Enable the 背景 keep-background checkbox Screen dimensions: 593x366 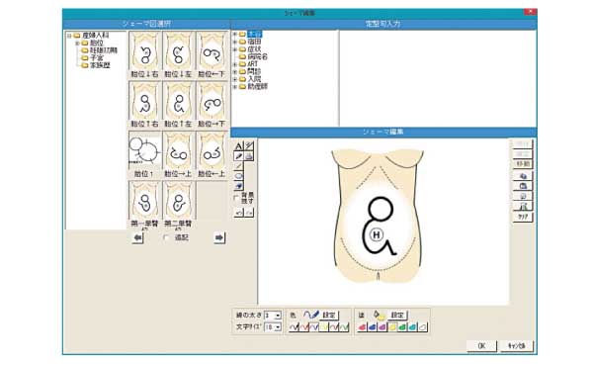(237, 198)
